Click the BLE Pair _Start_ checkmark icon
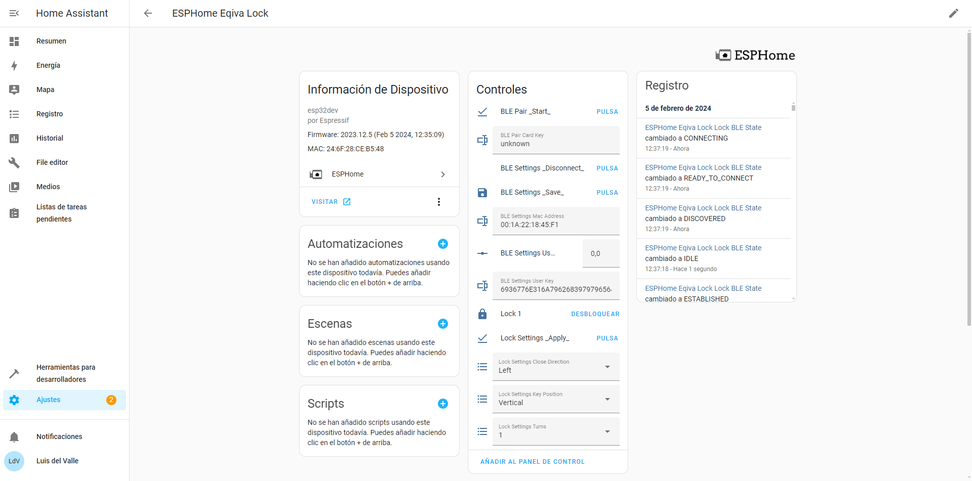Image resolution: width=972 pixels, height=481 pixels. point(482,112)
